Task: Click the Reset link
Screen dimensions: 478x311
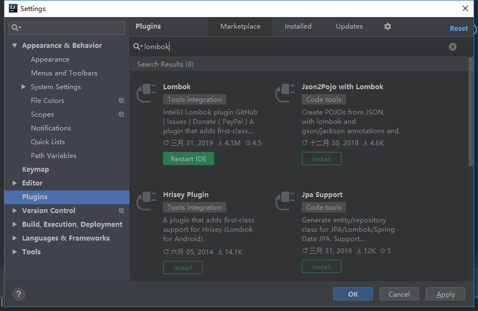Action: click(x=459, y=28)
